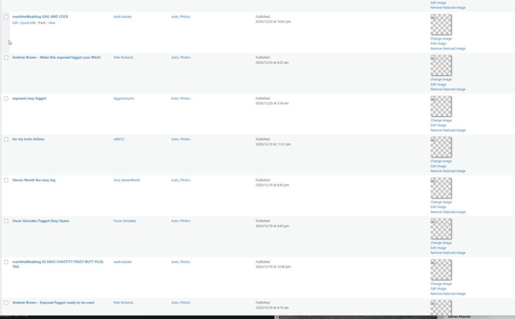Viewport: 515px width, 319px height.
Task: Remove featured image from the 4:45 pm post
Action: (448, 253)
